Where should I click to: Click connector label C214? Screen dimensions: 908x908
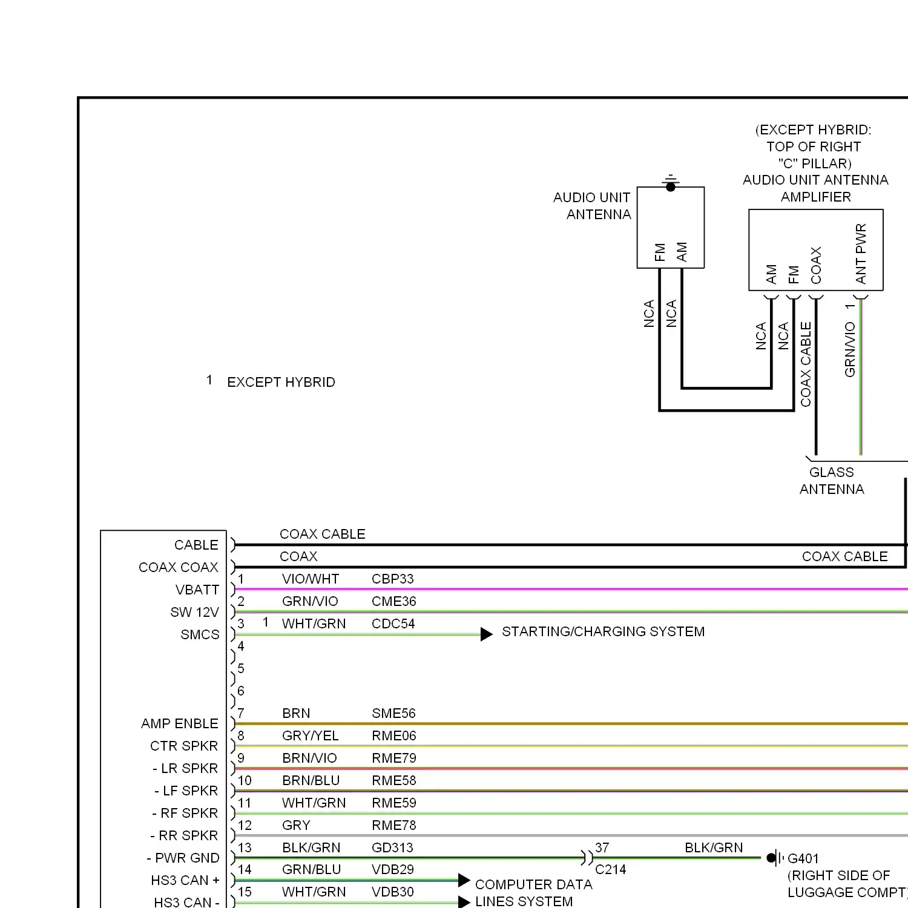tap(610, 869)
